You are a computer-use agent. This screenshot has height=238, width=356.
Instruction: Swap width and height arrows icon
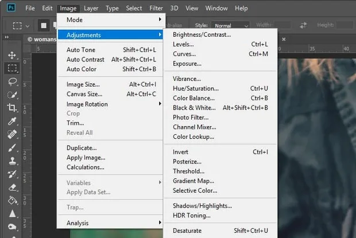[303, 25]
